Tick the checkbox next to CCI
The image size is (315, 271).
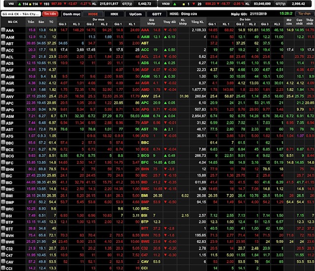[x=3, y=268]
